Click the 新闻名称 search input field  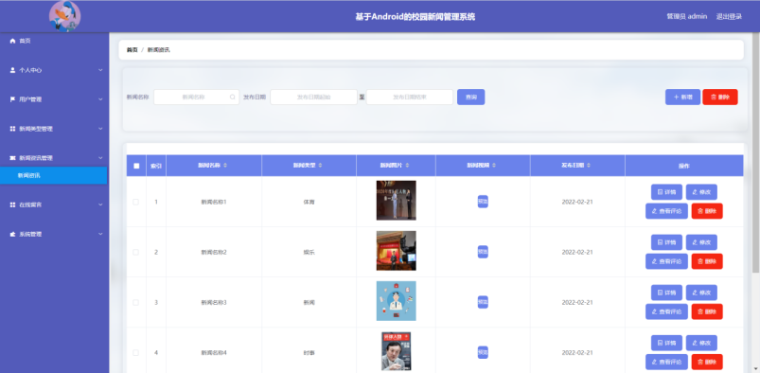196,97
